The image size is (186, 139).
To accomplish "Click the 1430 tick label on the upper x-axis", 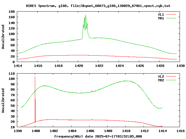I will coord(180,66).
